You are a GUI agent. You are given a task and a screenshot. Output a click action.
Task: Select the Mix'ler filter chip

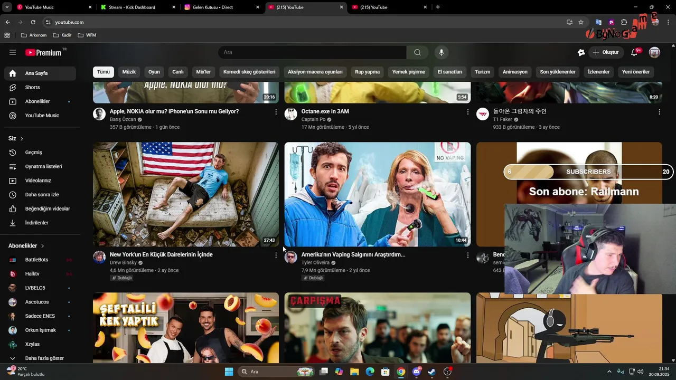204,72
